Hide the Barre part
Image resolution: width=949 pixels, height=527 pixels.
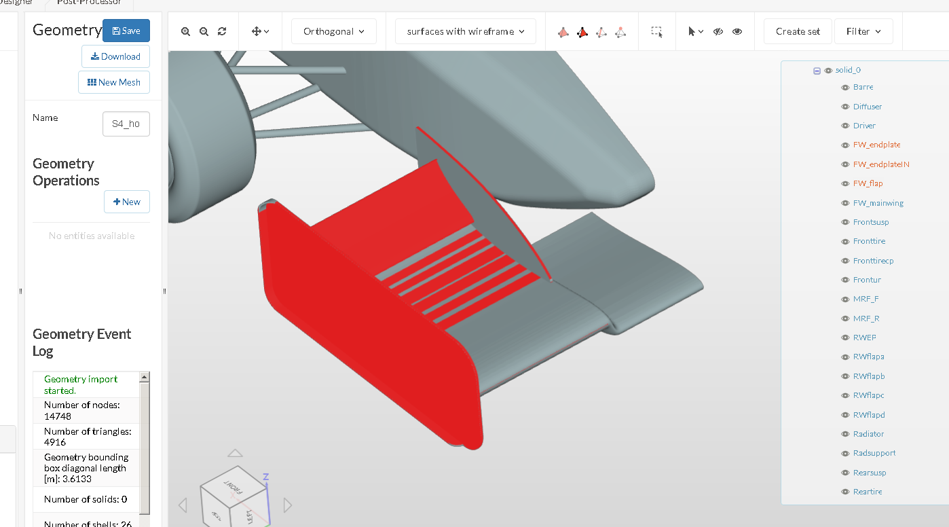(845, 88)
